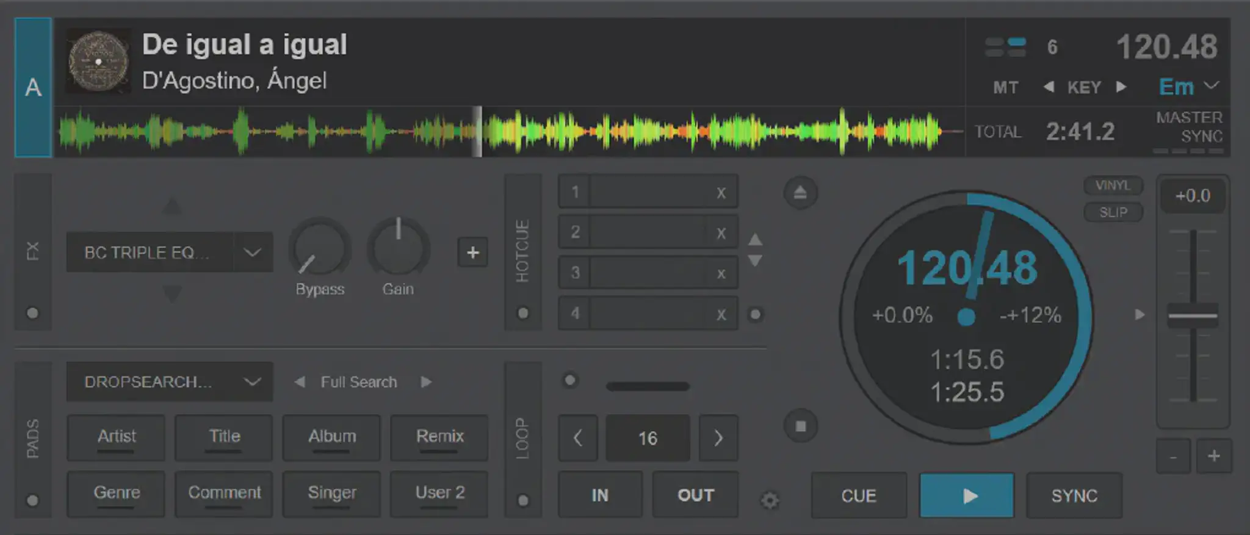Screen dimensions: 1250x535
Task: Shift key up with right arrow
Action: (1121, 87)
